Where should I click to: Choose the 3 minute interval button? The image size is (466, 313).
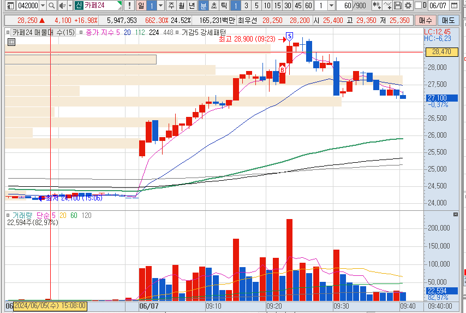point(246,5)
